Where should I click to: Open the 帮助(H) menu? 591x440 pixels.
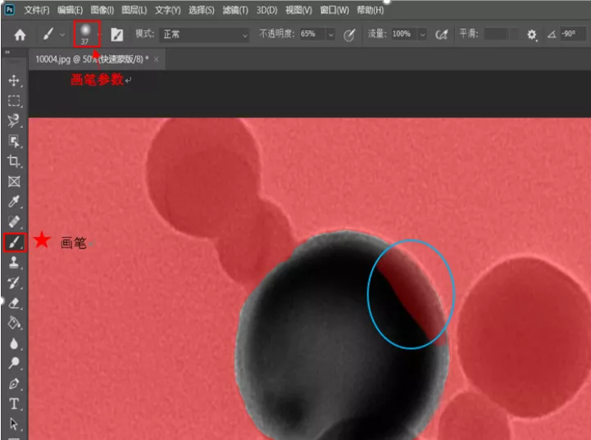(x=371, y=10)
